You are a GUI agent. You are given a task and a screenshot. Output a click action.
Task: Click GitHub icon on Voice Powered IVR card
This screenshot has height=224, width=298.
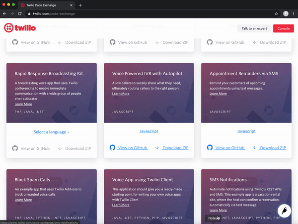113,148
